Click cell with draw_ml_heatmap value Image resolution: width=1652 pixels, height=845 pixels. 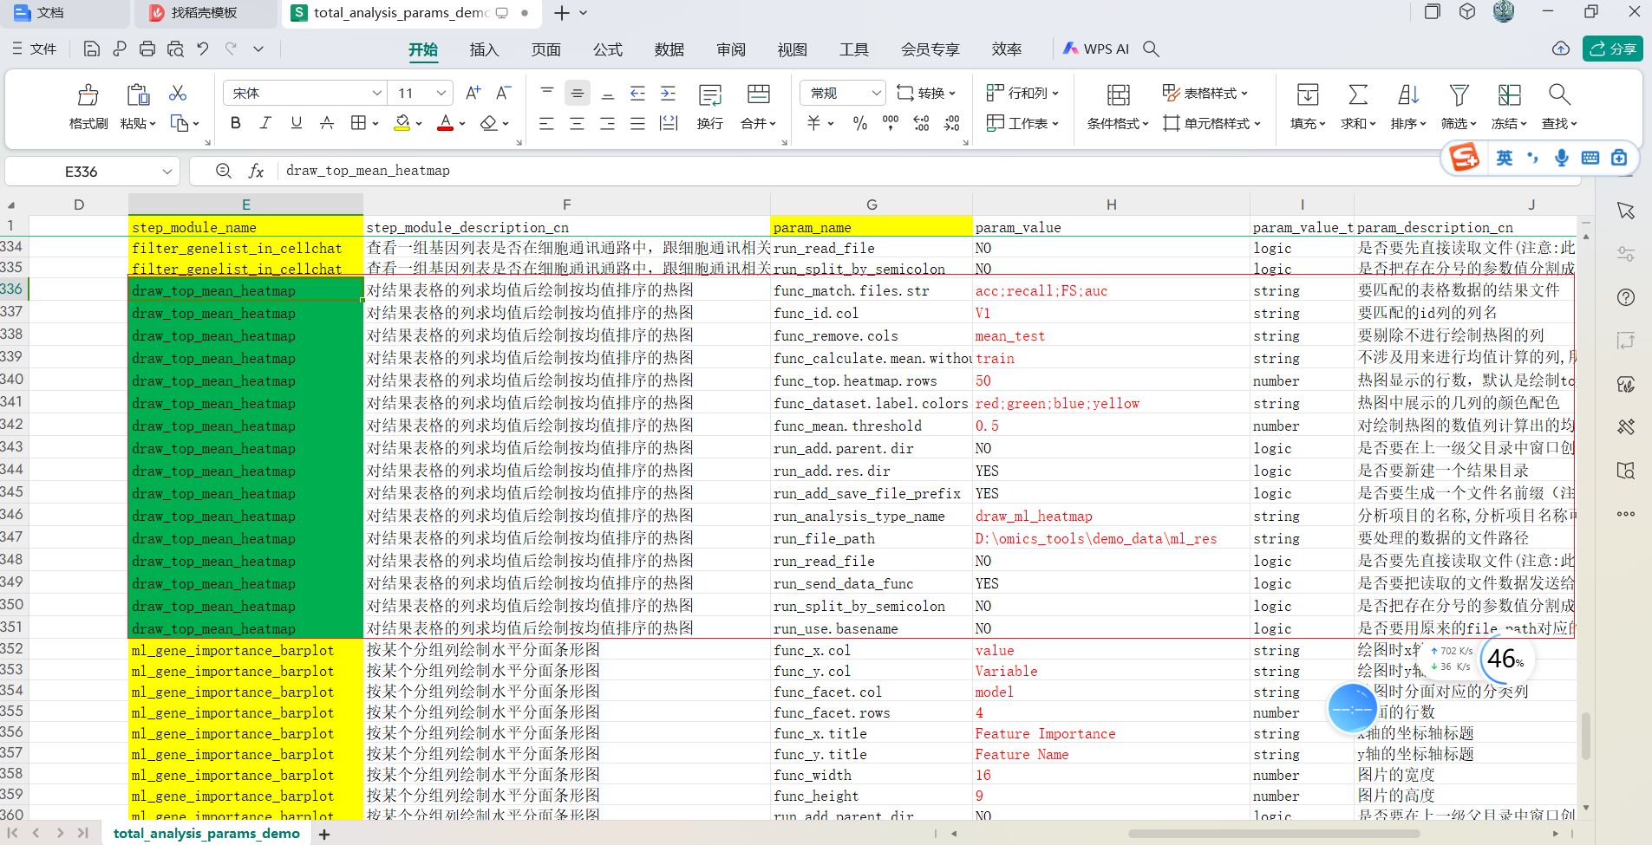click(1111, 517)
